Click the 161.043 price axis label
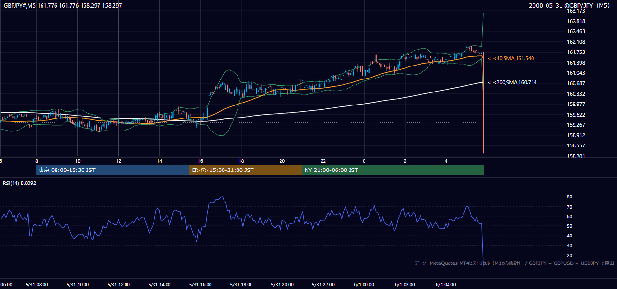Image resolution: width=617 pixels, height=289 pixels. 575,73
